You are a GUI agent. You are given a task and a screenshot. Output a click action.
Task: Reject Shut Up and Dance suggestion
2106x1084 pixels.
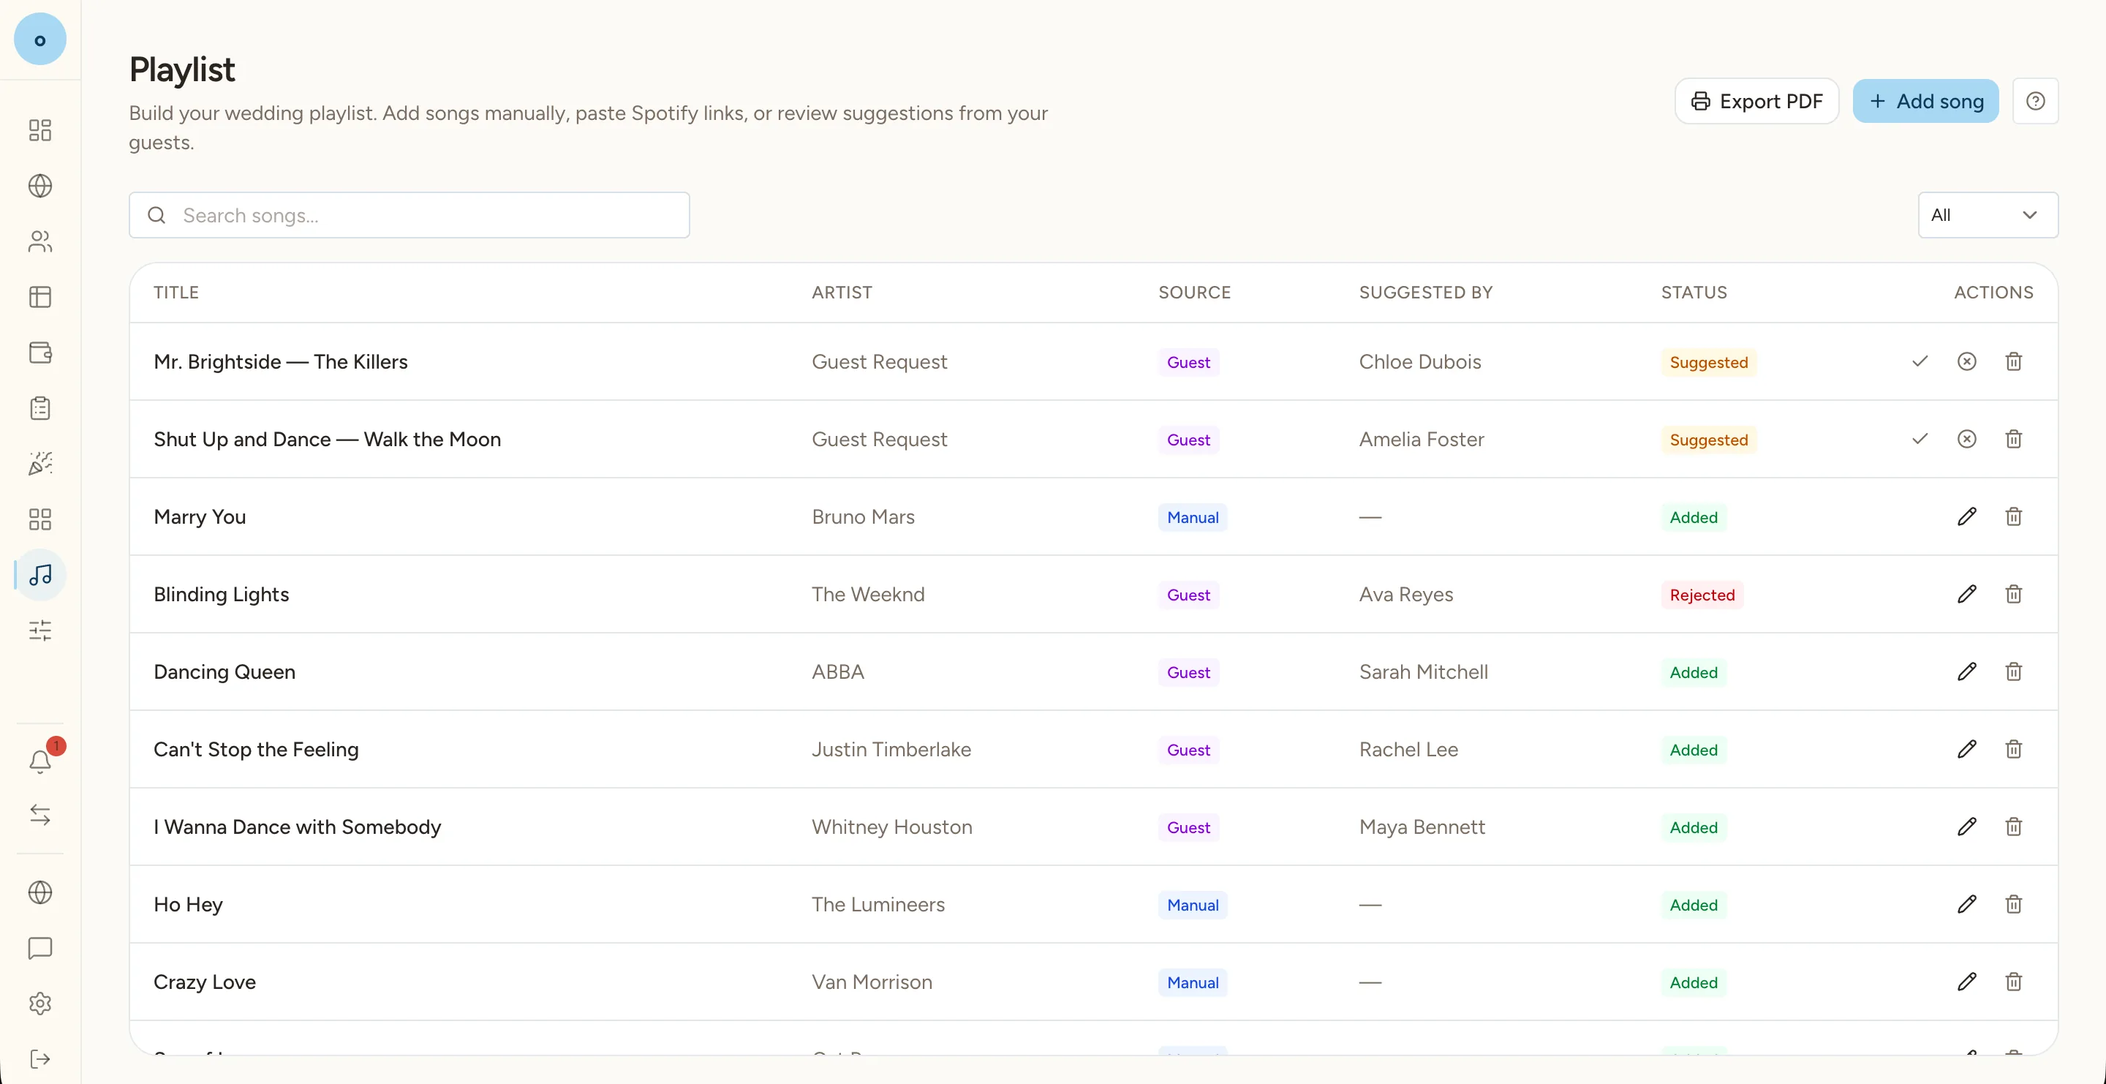click(1966, 439)
